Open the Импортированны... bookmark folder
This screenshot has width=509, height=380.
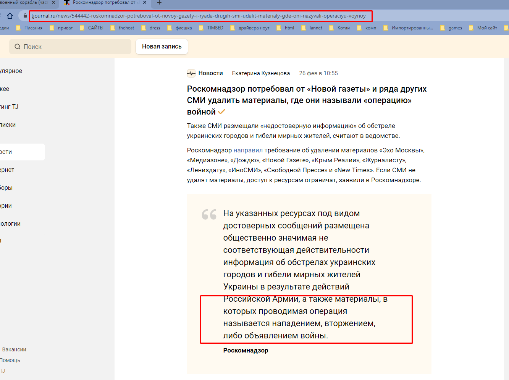408,28
